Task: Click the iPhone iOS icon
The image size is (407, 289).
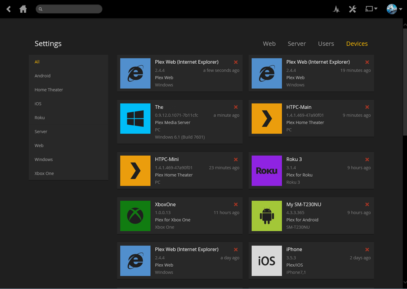Action: [x=267, y=261]
